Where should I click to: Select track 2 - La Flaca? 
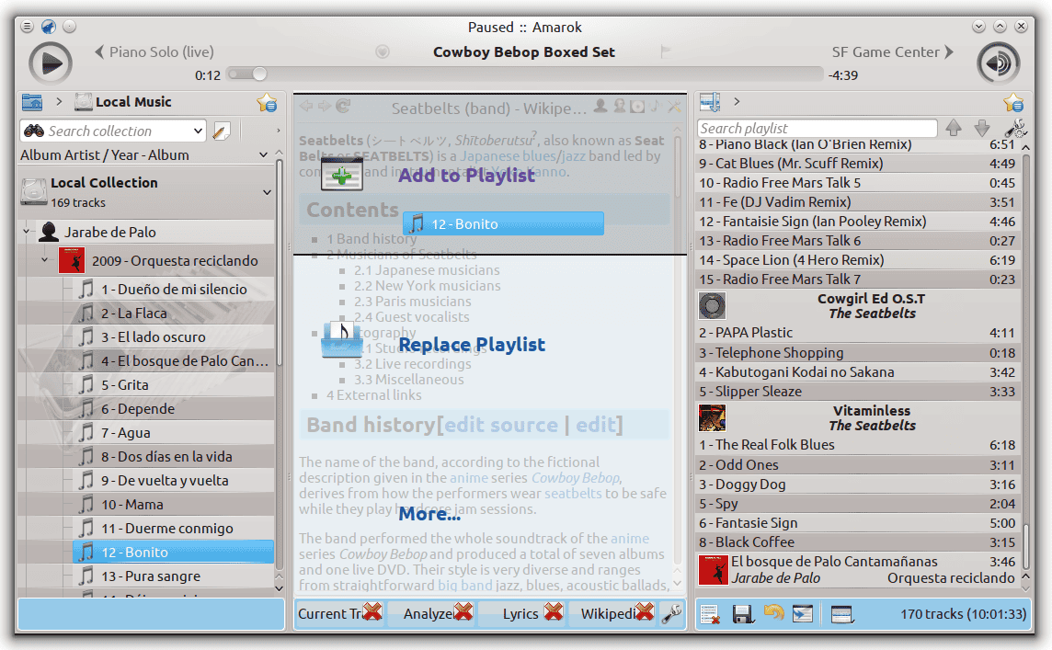click(x=174, y=314)
